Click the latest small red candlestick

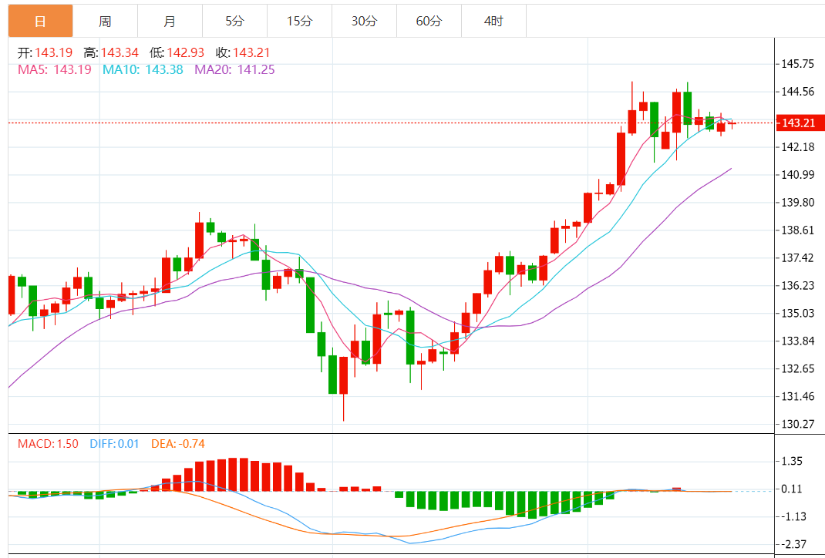click(x=732, y=123)
